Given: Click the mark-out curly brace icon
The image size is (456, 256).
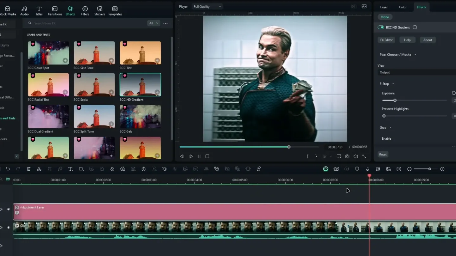Looking at the screenshot, I should [x=316, y=156].
